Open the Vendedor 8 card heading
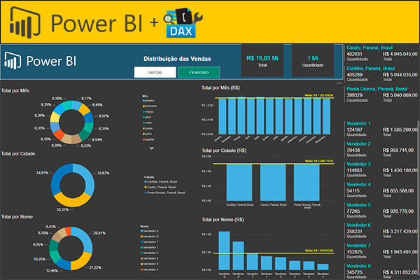Viewport: 420px width, 280px height. 358,266
